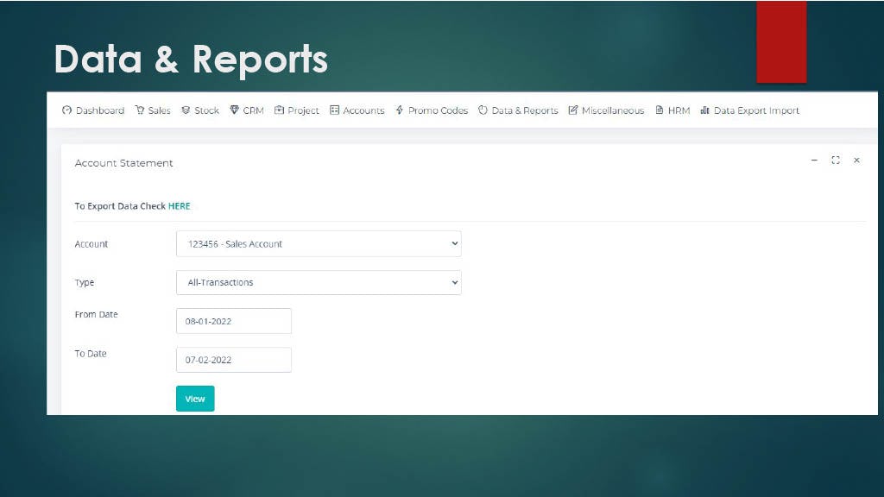Click the From Date field showing 08-01-2022
Image resolution: width=884 pixels, height=497 pixels.
(233, 320)
